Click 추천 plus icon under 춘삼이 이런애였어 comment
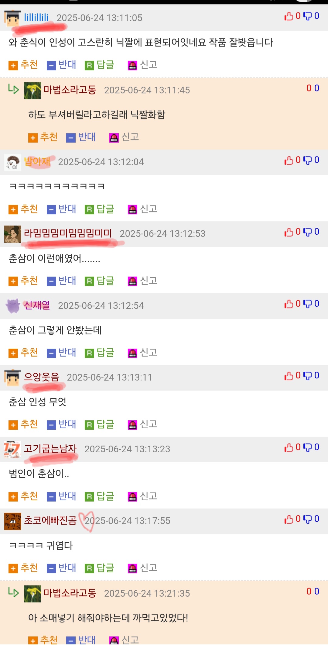328x645 pixels. pos(13,281)
